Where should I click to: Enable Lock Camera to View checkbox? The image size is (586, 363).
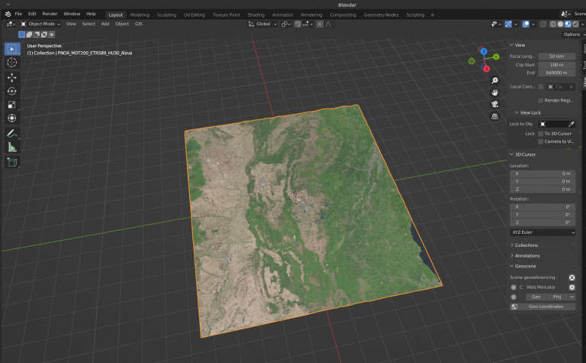click(541, 141)
